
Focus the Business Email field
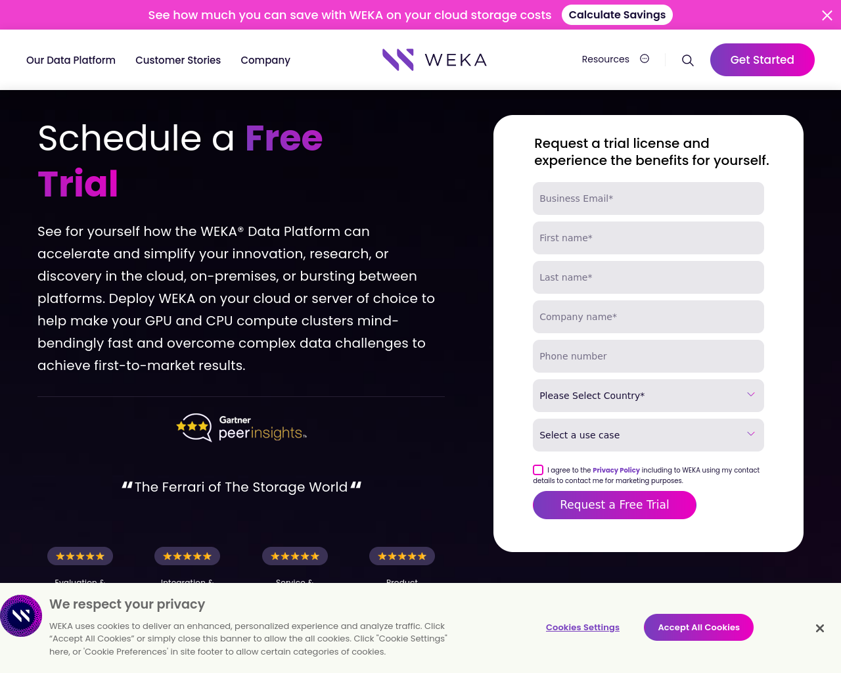[648, 198]
